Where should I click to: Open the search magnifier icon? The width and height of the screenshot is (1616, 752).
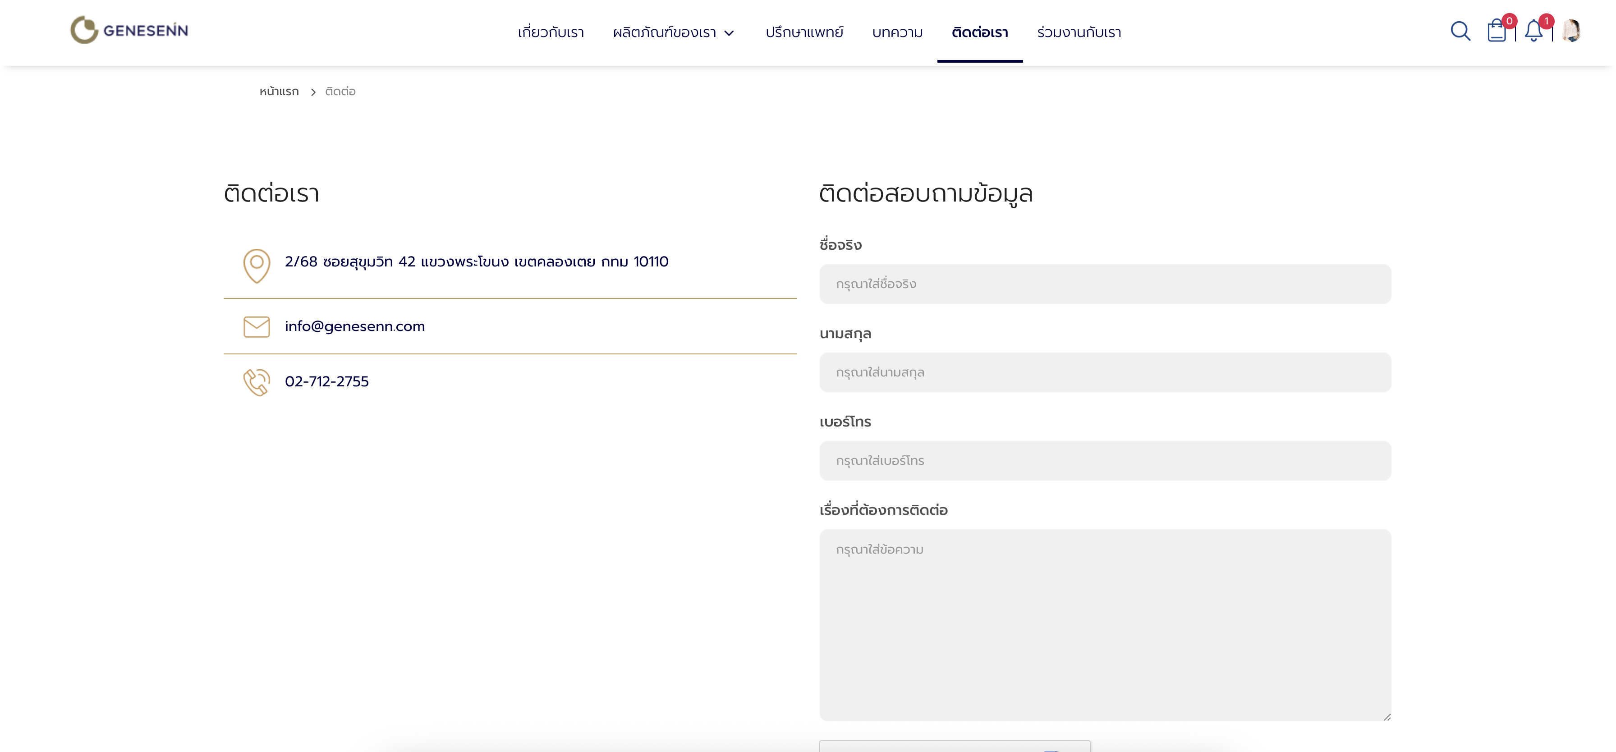(1460, 31)
